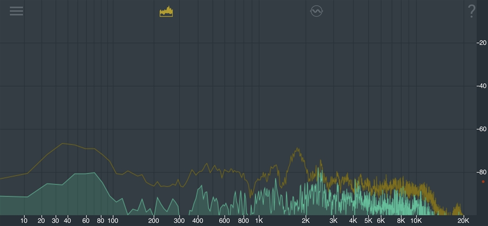
Task: Click the 40 frequency axis label
Action: click(67, 221)
